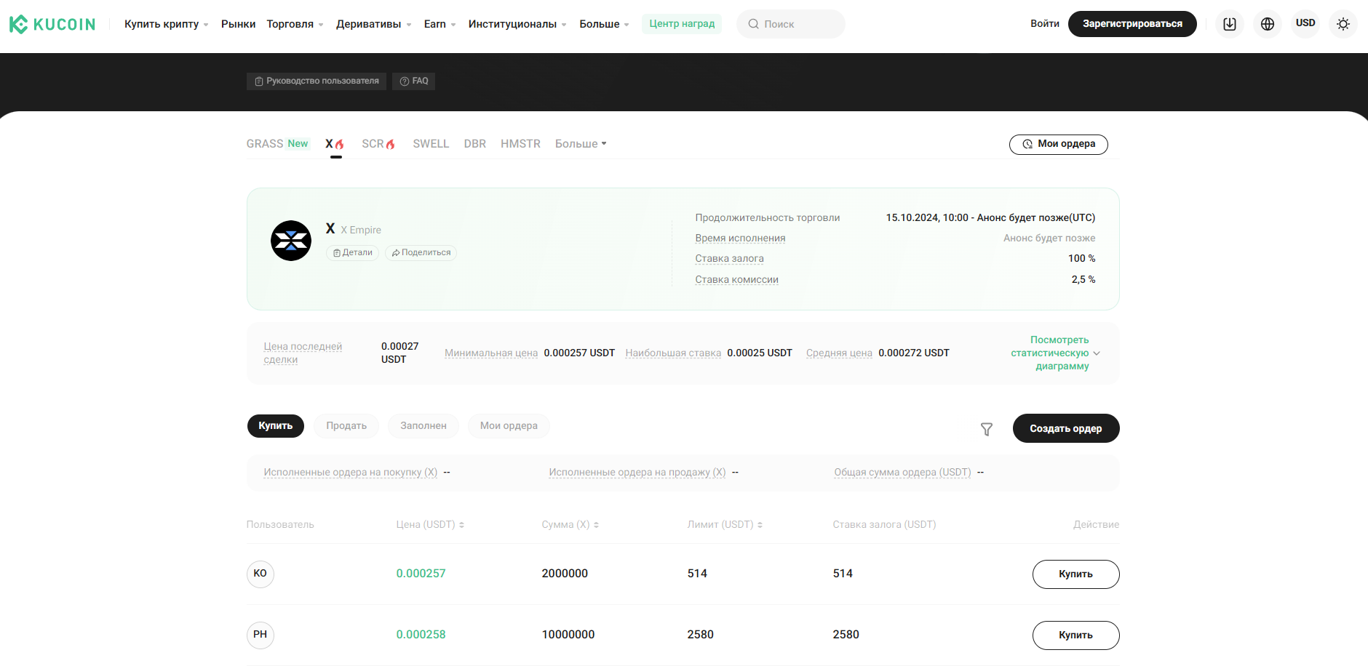Switch to the Продать orders tab

tap(346, 426)
